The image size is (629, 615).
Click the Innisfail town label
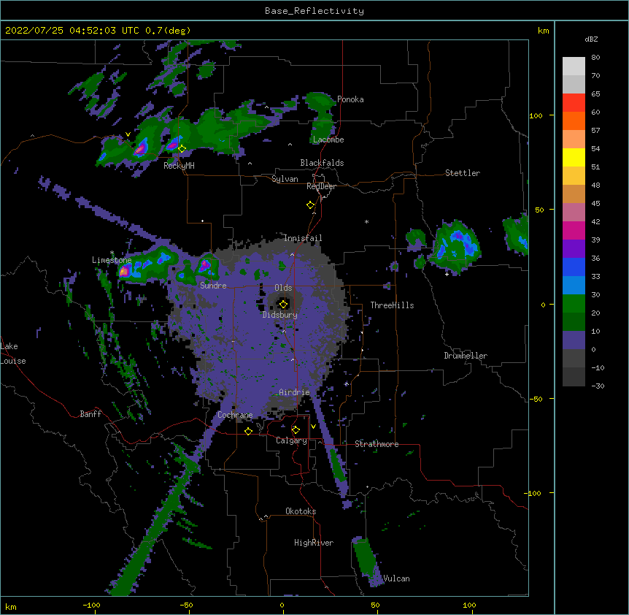pyautogui.click(x=303, y=238)
